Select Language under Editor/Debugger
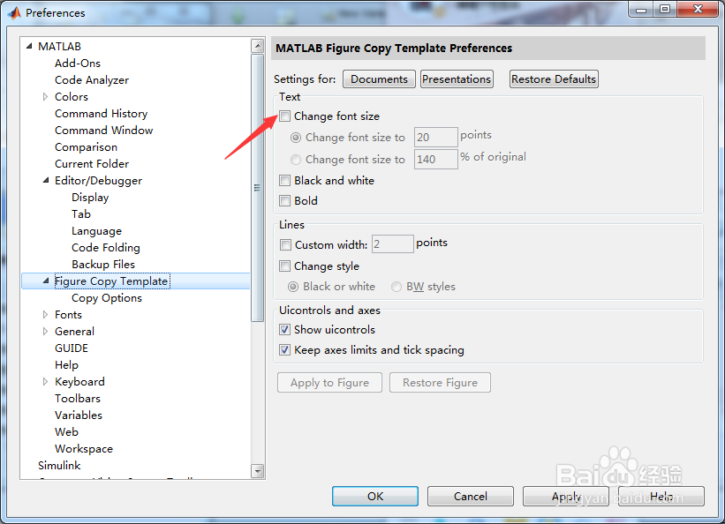725x524 pixels. 96,231
